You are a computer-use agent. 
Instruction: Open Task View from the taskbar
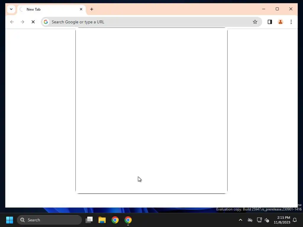[x=89, y=220]
